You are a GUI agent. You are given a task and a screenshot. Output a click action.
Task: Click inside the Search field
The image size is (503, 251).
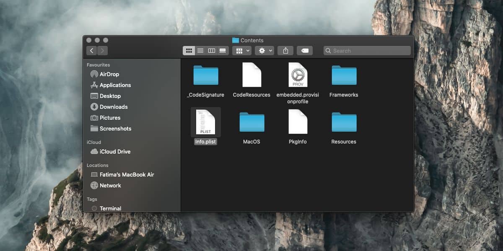pyautogui.click(x=367, y=51)
